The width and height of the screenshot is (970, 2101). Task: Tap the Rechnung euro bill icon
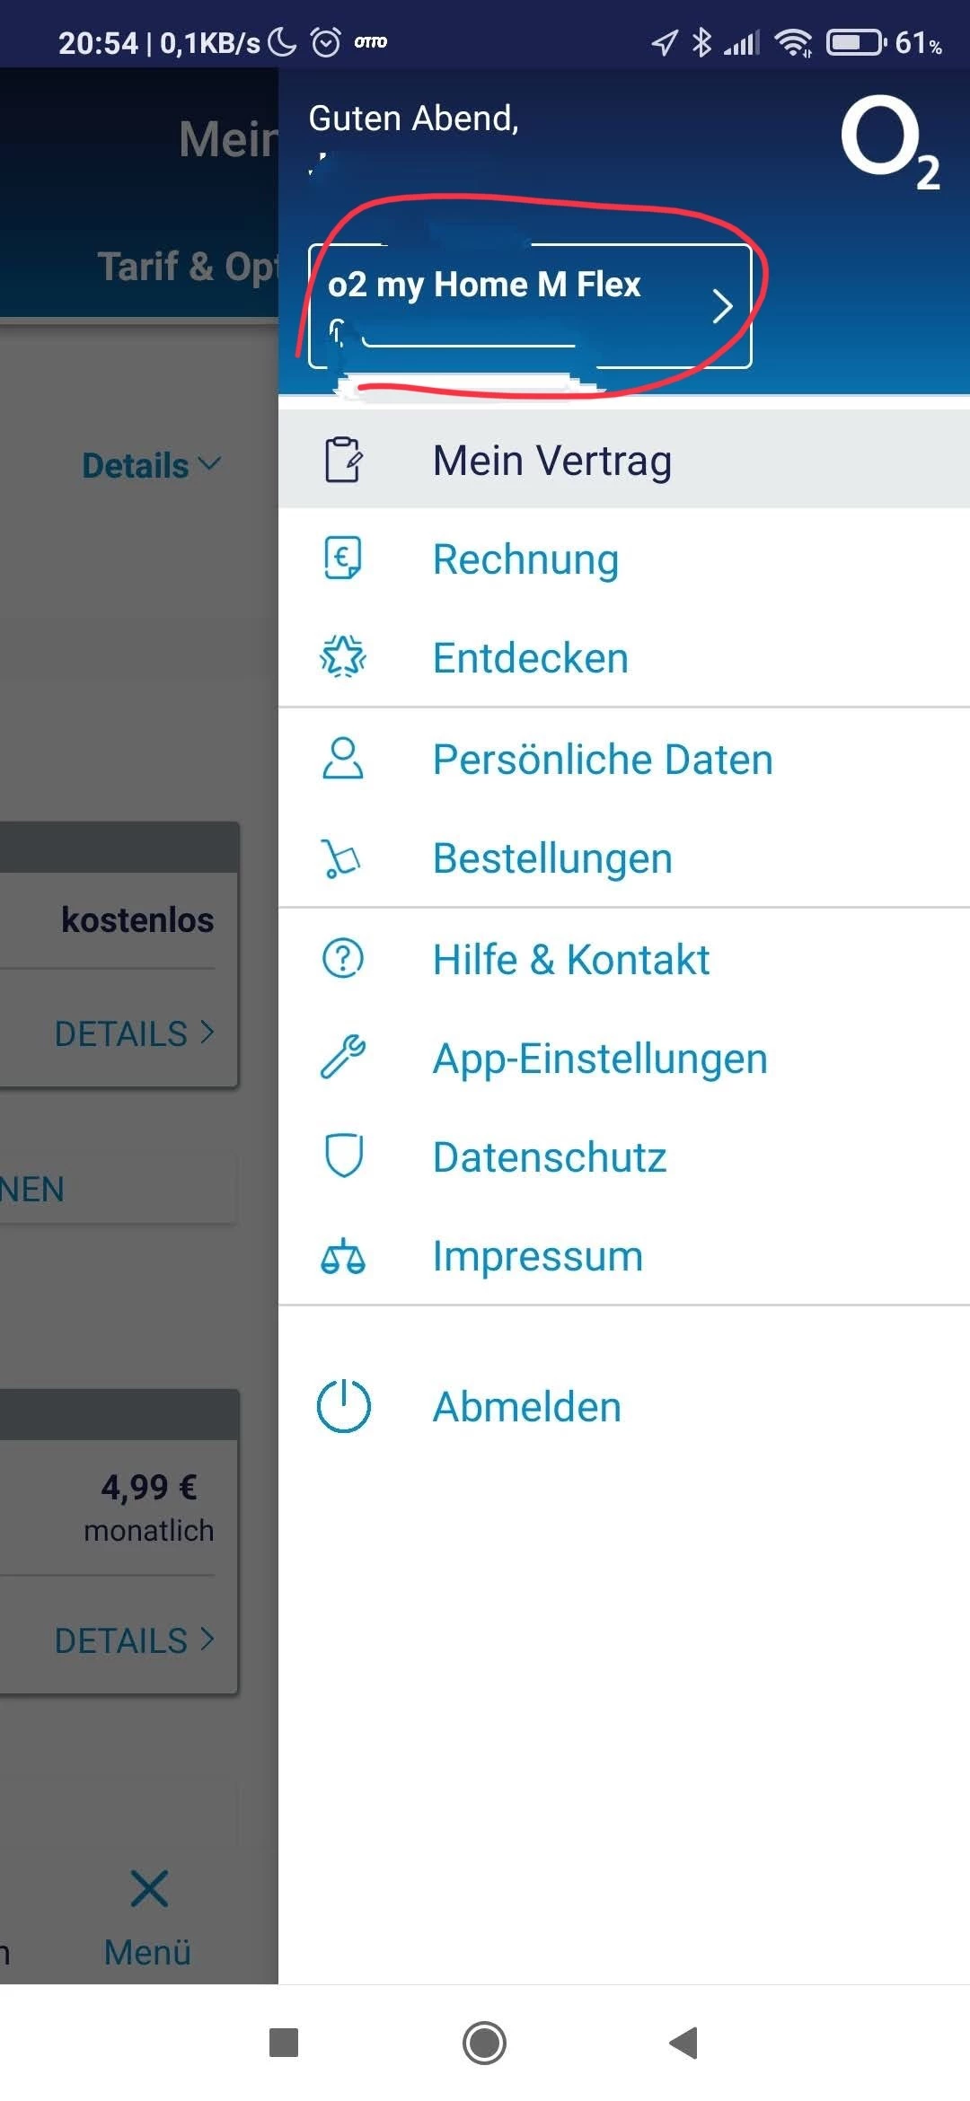coord(342,558)
